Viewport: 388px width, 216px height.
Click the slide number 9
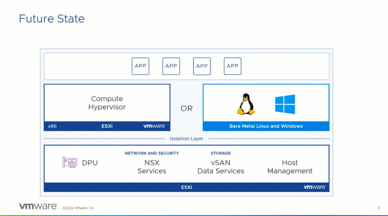(379, 208)
